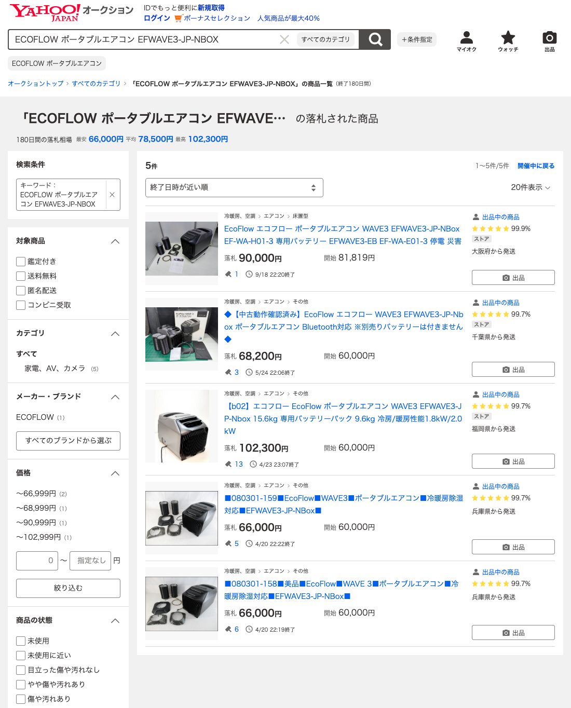571x708 pixels.
Task: Open the 終了日時が近い順 sort dropdown
Action: [234, 187]
